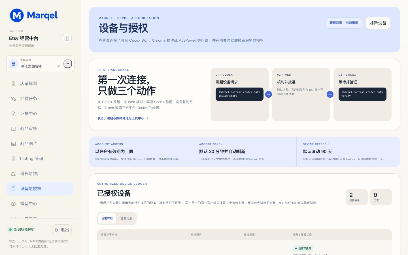This screenshot has height=255, width=408.
Task: Click the 经营任务 icon
Action: coord(13,99)
